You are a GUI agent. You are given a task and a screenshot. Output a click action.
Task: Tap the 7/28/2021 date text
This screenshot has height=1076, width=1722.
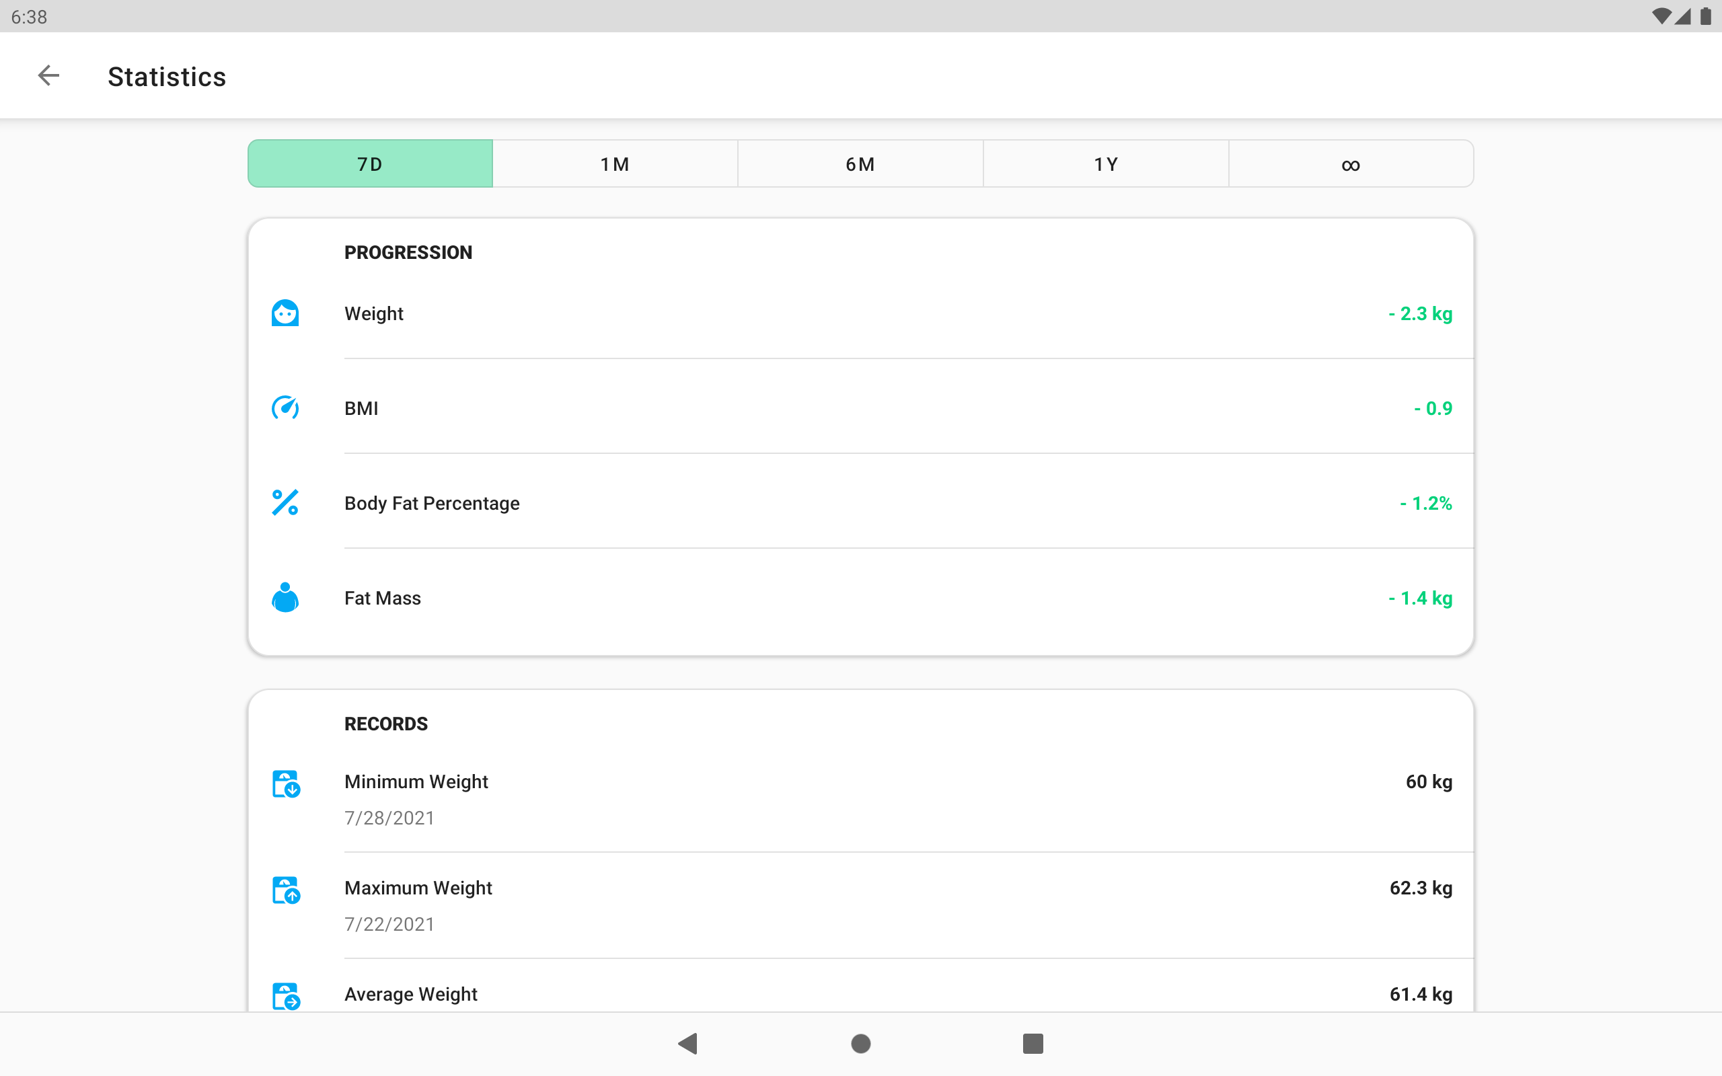pos(389,818)
